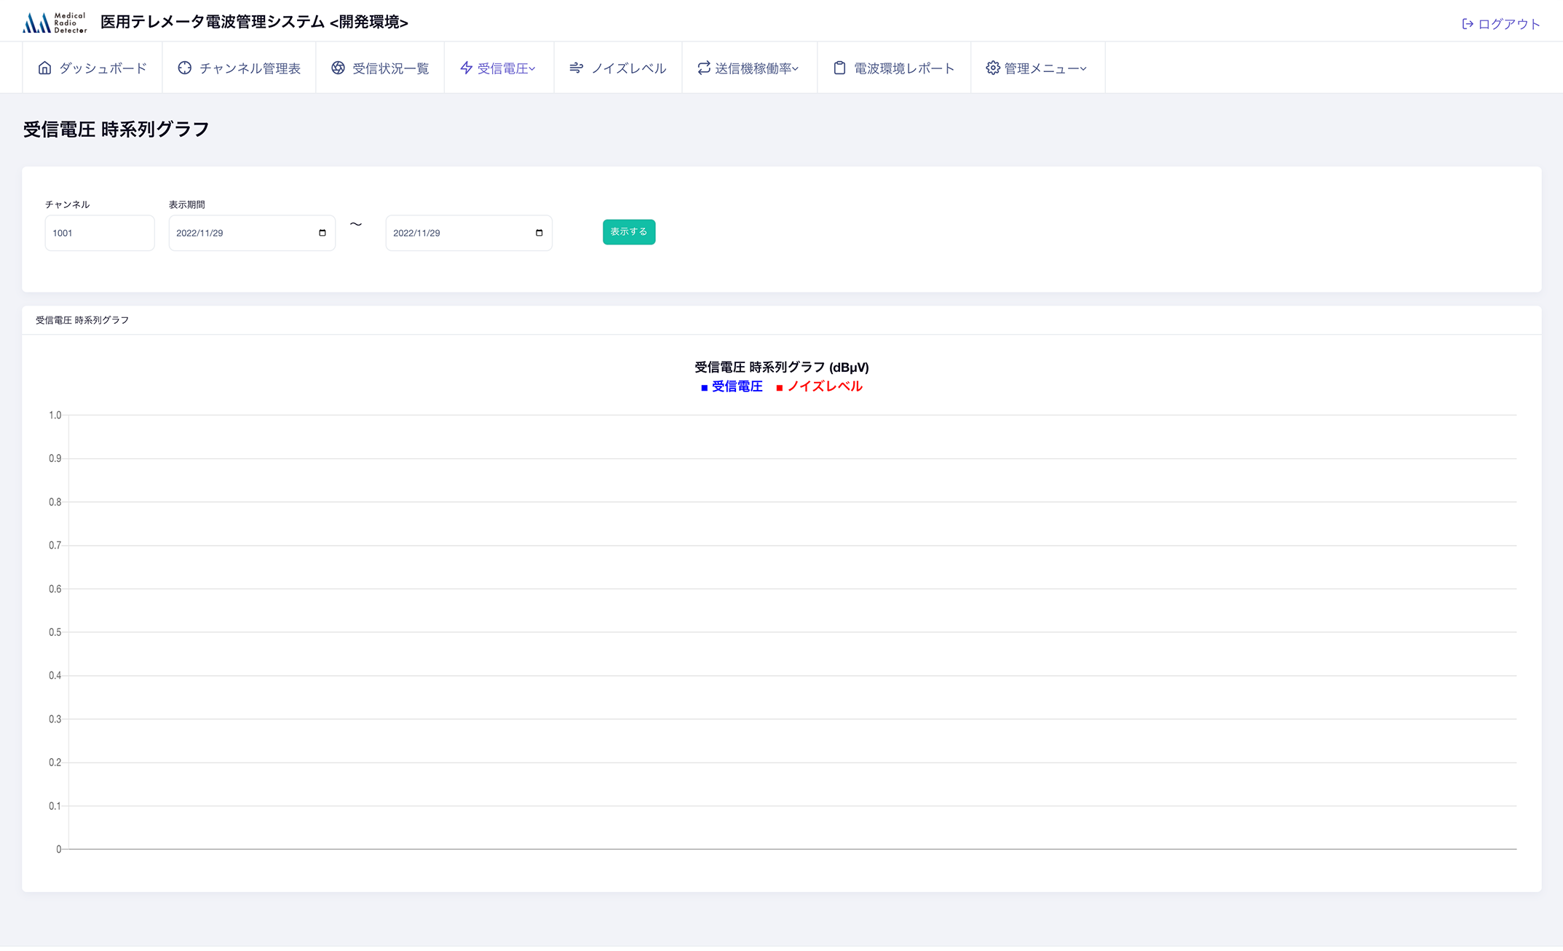
Task: Toggle the ノイズレベル red legend series
Action: coord(820,386)
